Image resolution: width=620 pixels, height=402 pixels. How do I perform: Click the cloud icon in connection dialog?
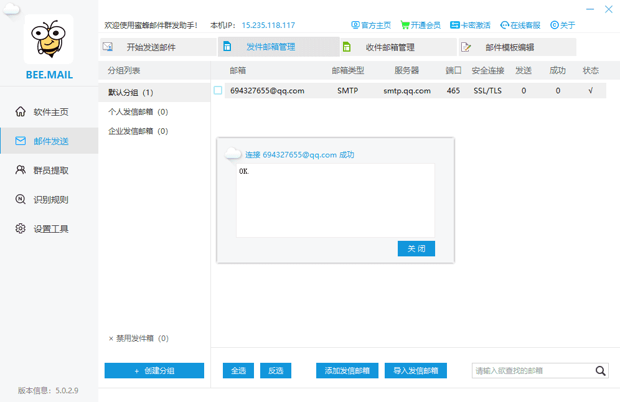click(x=233, y=154)
